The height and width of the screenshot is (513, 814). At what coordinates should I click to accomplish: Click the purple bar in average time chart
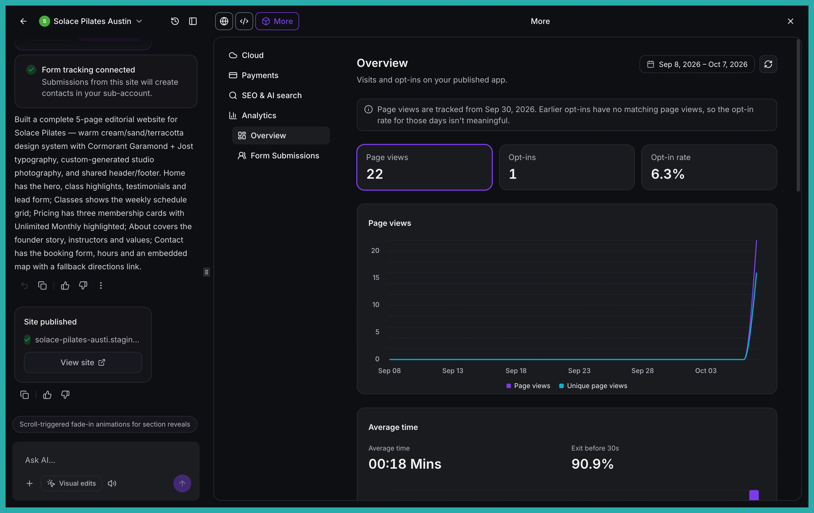(x=754, y=495)
